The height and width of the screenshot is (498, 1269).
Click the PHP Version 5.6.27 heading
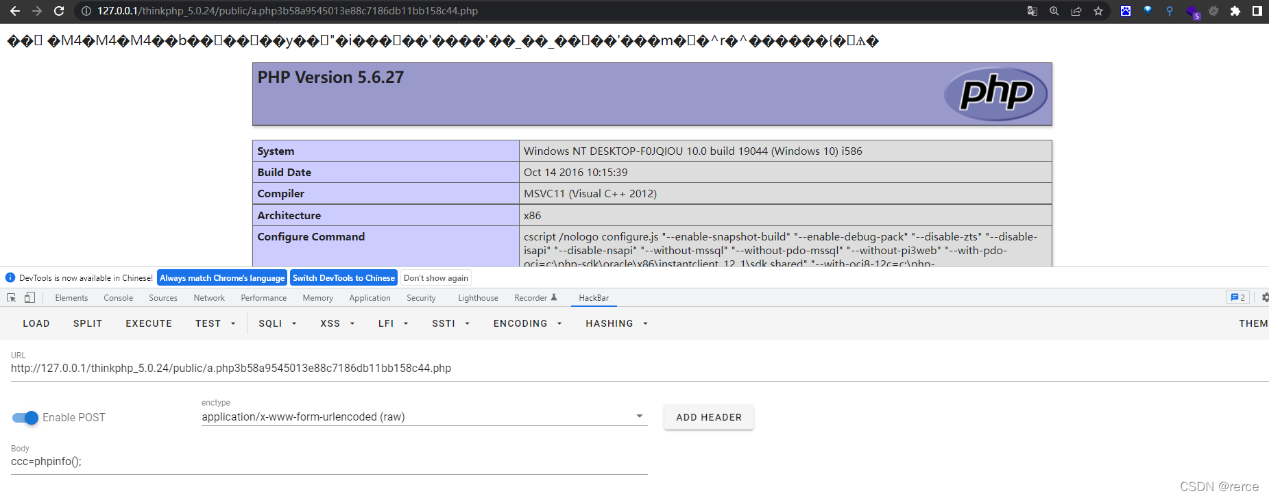tap(330, 77)
